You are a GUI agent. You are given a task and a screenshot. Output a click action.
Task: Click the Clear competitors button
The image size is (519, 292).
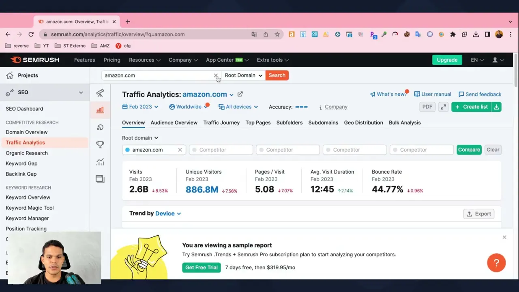pyautogui.click(x=493, y=150)
